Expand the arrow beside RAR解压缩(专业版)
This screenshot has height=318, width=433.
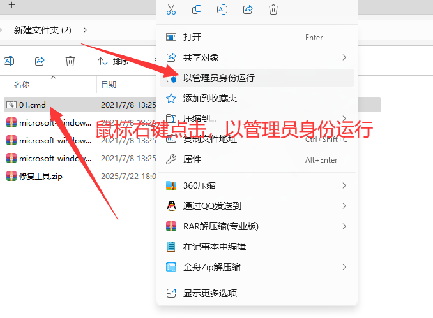coord(344,226)
